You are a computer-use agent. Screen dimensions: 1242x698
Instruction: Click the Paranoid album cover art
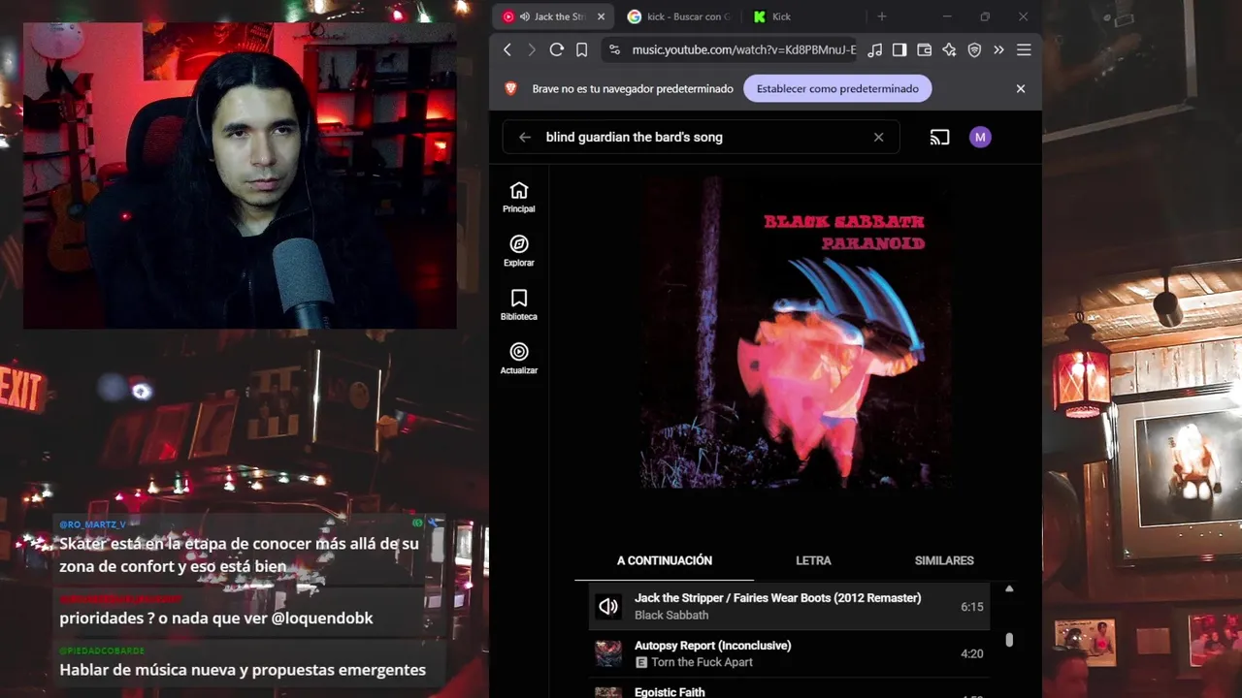click(x=795, y=332)
